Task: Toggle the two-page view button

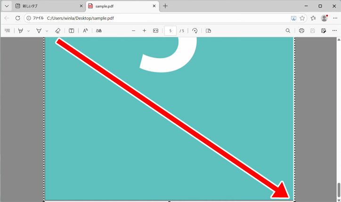Action: pyautogui.click(x=208, y=31)
